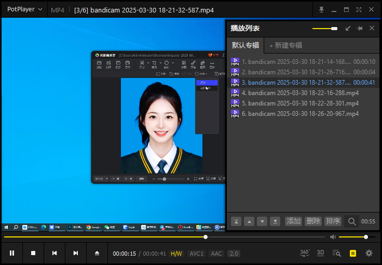Click the 播放列表 panel heading

pyautogui.click(x=245, y=28)
